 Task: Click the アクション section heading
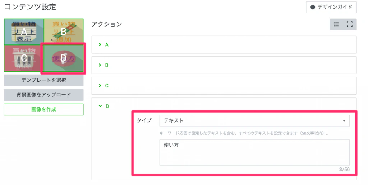[107, 24]
